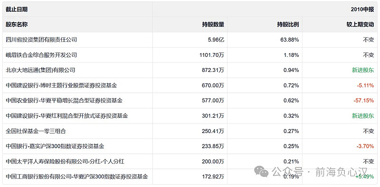Image resolution: width=380 pixels, height=187 pixels.
Task: Open 中国太平洋人寿保险 分红-个人分红 entry
Action: click(x=65, y=161)
